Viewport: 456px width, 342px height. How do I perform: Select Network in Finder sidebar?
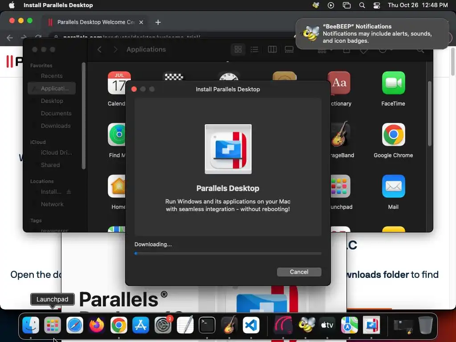pyautogui.click(x=52, y=204)
